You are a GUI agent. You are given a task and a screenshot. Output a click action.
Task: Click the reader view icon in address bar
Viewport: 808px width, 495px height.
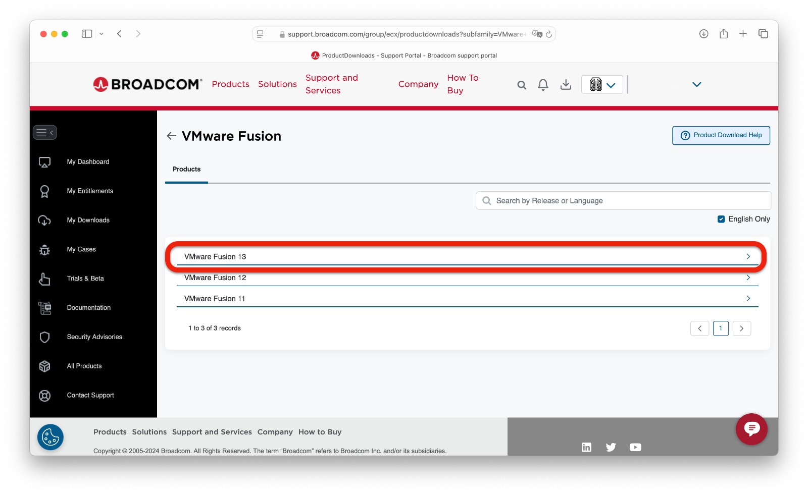pos(260,34)
